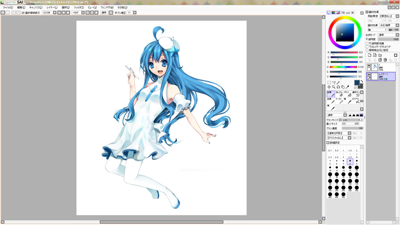Click the 通常 button in top toolbar
Screen dimensions: 400x225
click(x=104, y=12)
